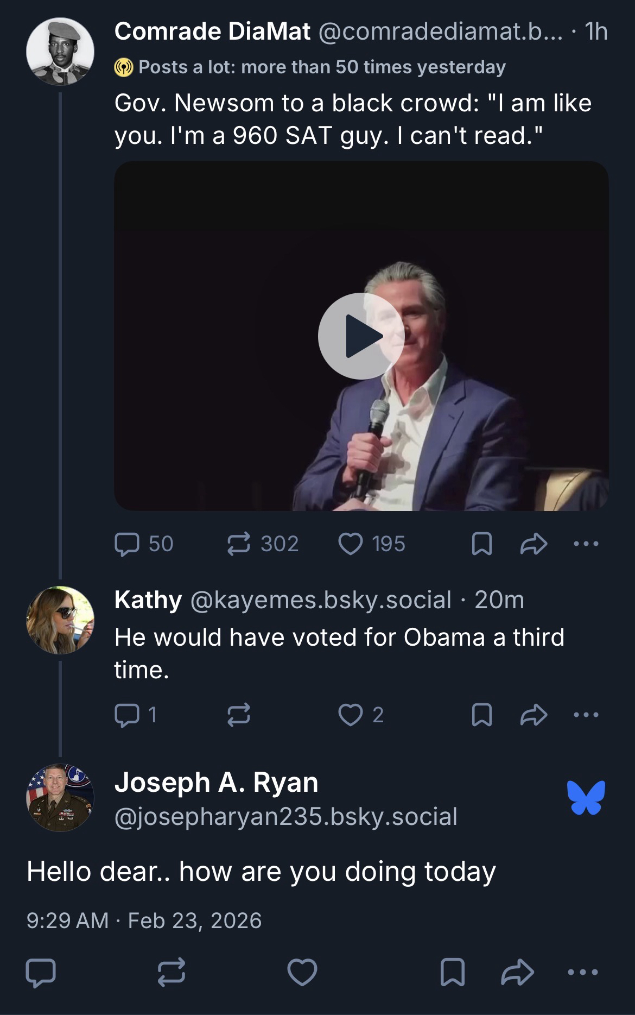
Task: Open the @kayemes.bsky.social handle link
Action: tap(321, 600)
